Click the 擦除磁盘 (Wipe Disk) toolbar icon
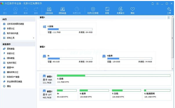This screenshot has height=108, width=175. [62, 10]
